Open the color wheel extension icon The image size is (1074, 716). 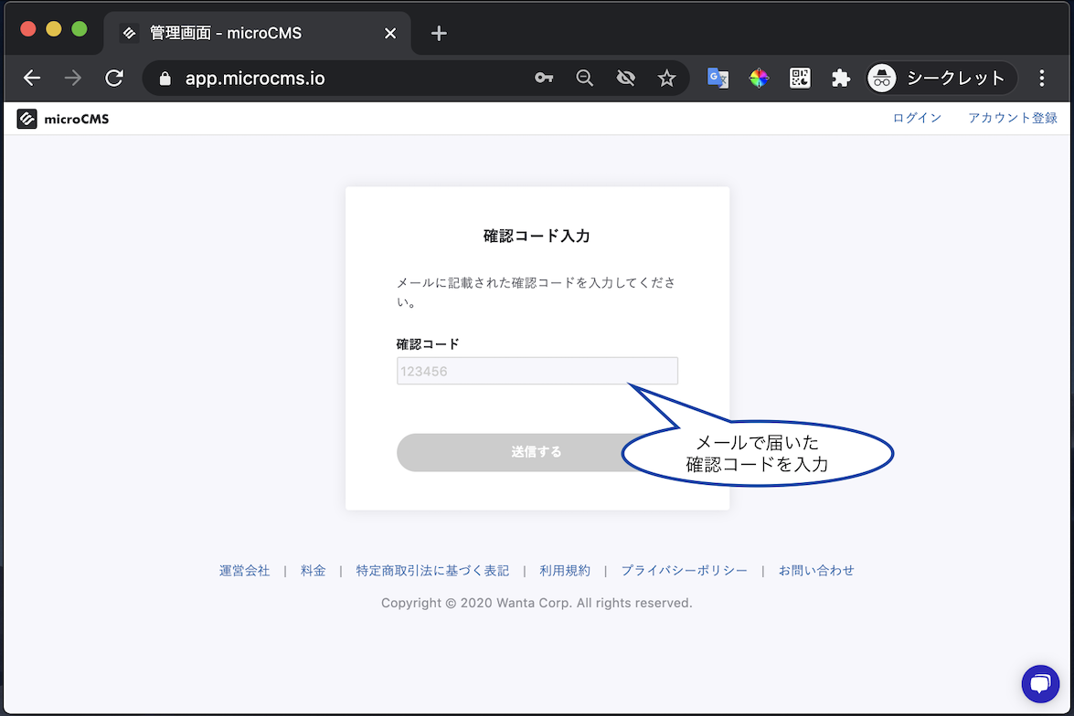[x=759, y=78]
